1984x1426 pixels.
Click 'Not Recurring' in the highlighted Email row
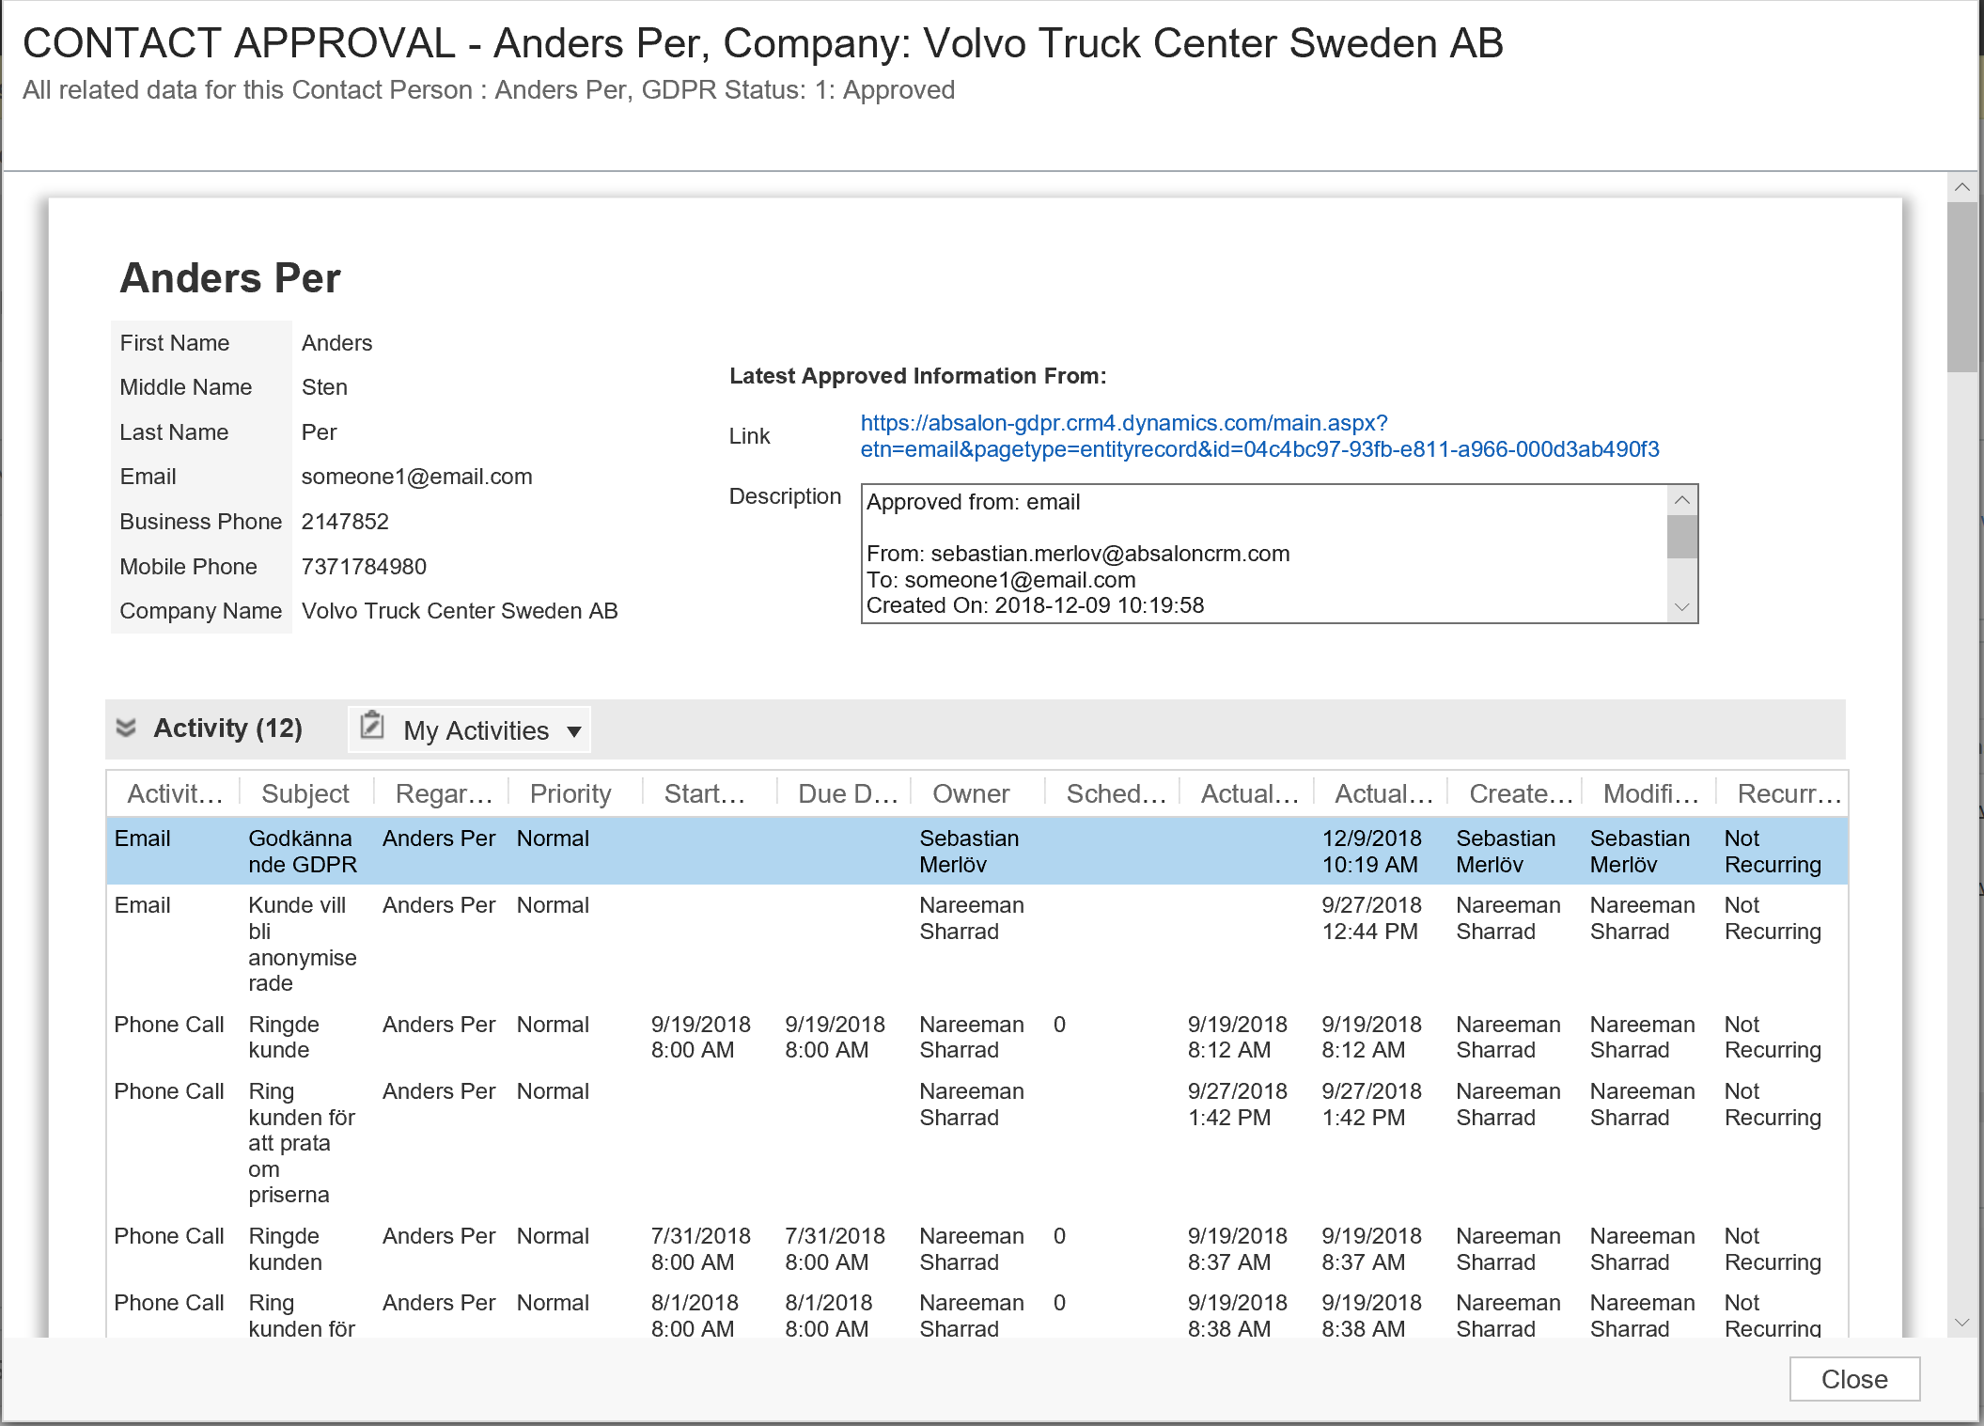click(1773, 851)
